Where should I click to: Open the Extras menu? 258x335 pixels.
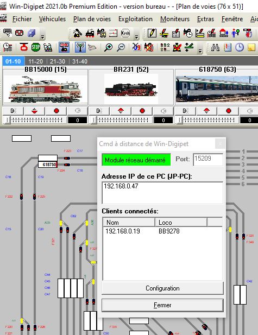pos(205,19)
